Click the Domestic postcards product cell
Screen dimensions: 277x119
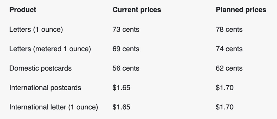pos(40,68)
